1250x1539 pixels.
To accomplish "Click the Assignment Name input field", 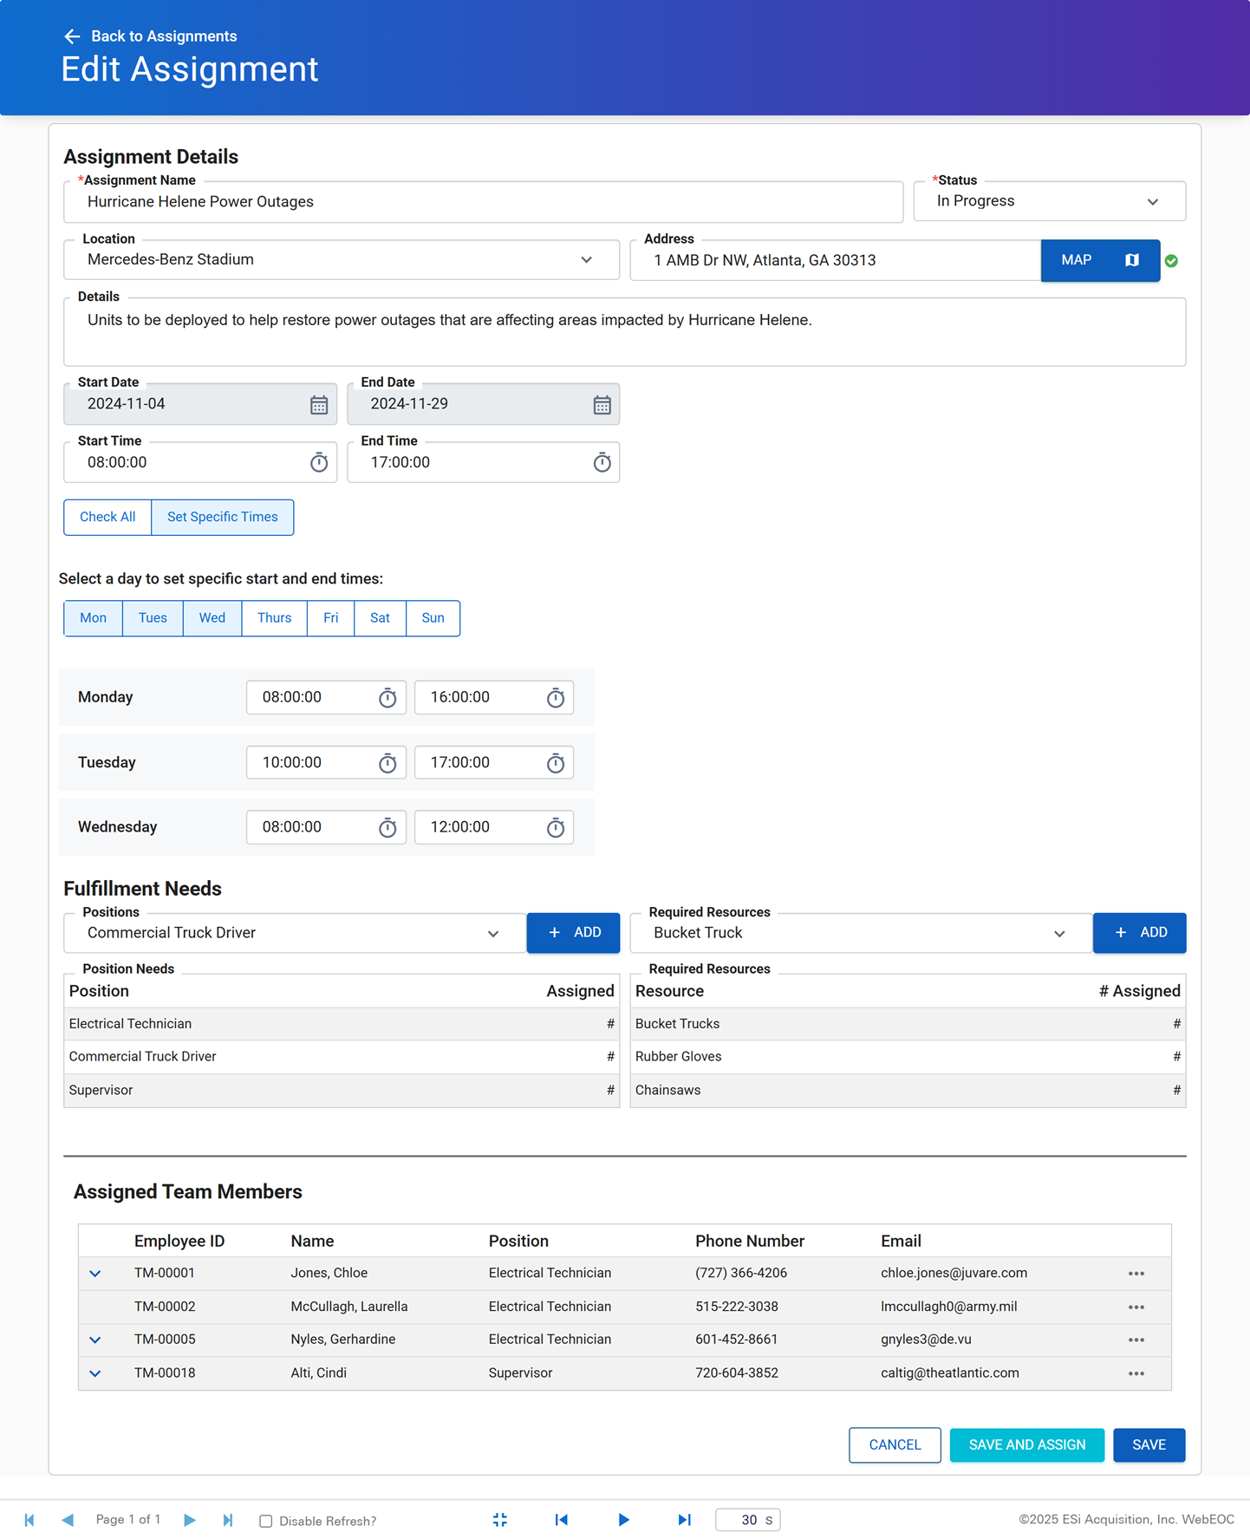I will point(483,202).
